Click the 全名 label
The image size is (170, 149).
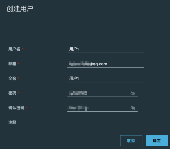[x=12, y=78]
